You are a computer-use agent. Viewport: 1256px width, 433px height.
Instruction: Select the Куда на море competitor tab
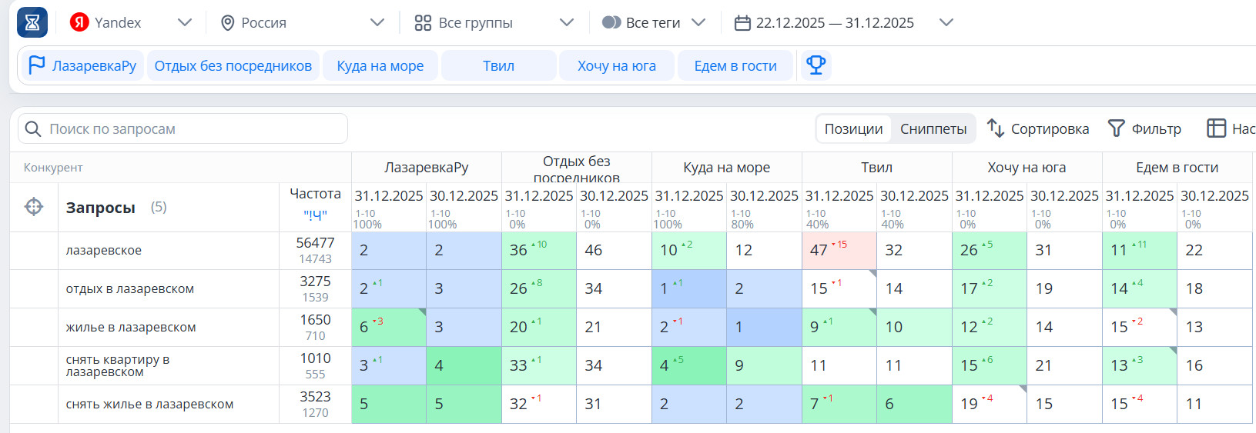(380, 66)
